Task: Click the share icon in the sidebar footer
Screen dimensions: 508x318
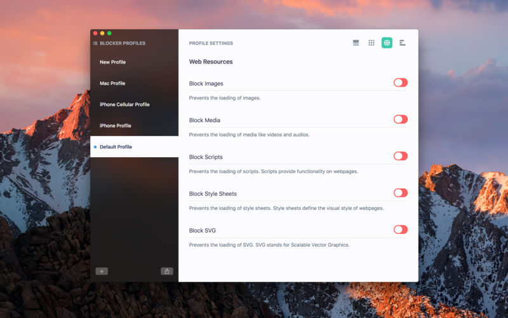Action: pyautogui.click(x=167, y=272)
